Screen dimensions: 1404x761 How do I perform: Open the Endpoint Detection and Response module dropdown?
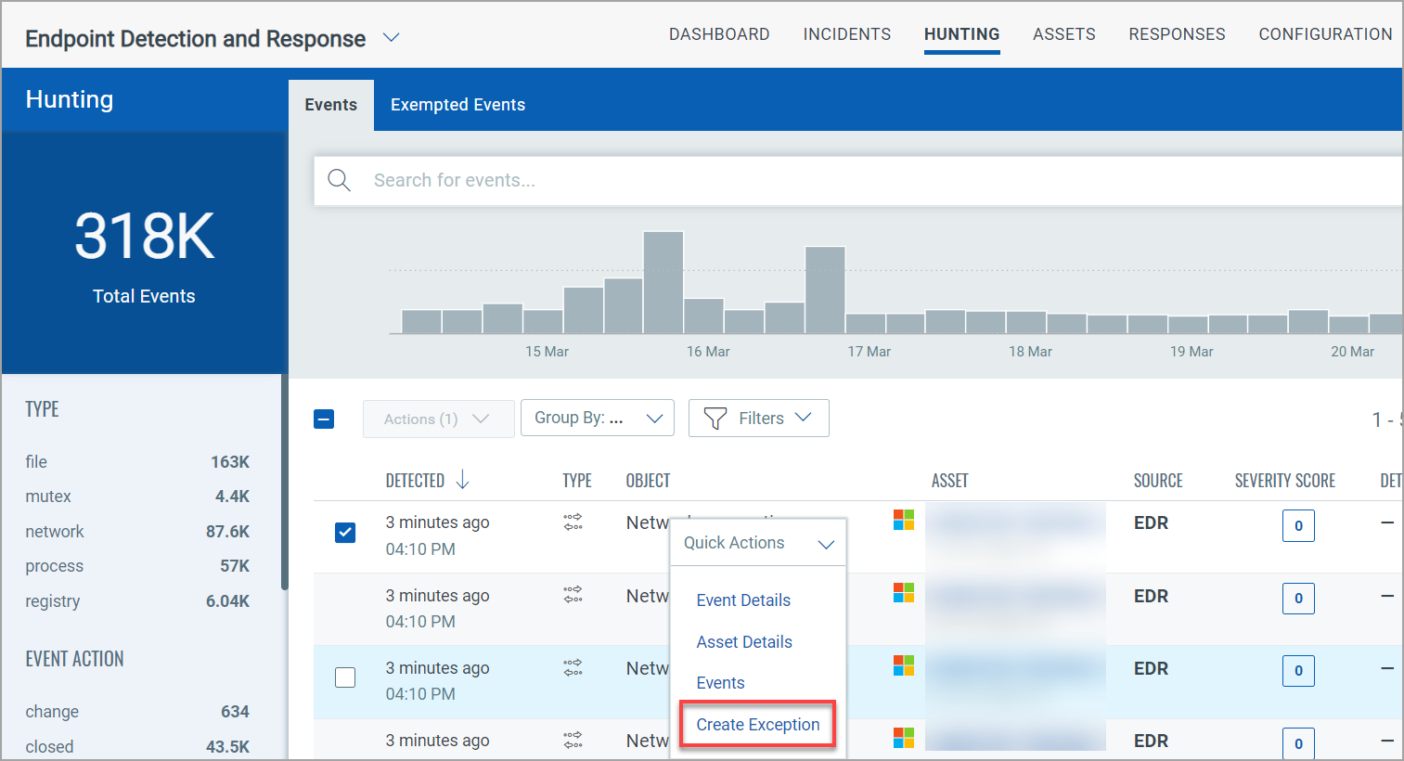coord(392,38)
